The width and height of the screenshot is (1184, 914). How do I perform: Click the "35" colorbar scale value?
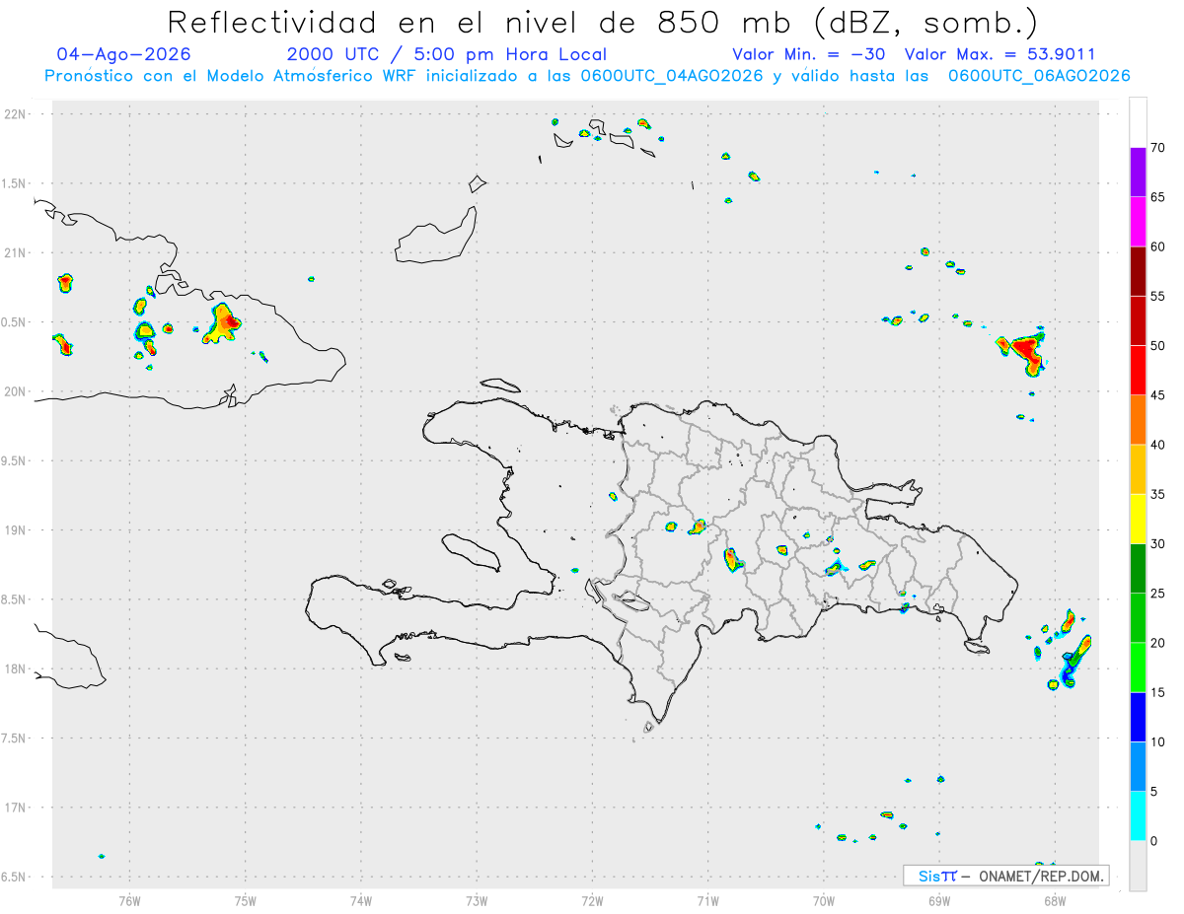(x=1157, y=494)
